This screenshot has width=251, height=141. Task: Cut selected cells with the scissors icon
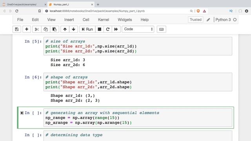click(37, 29)
